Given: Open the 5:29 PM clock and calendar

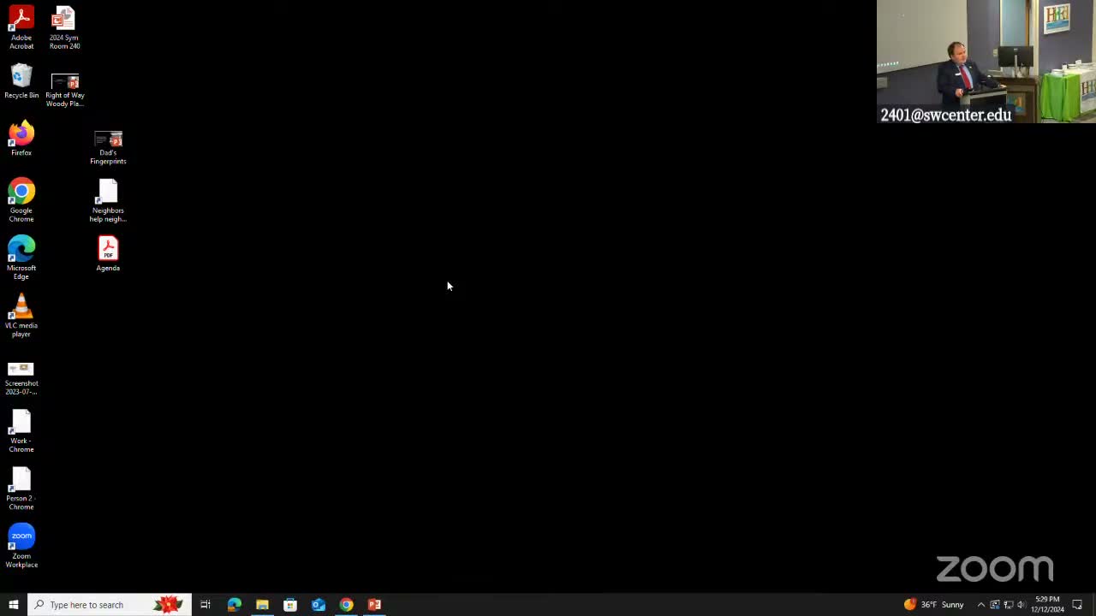Looking at the screenshot, I should (x=1047, y=605).
